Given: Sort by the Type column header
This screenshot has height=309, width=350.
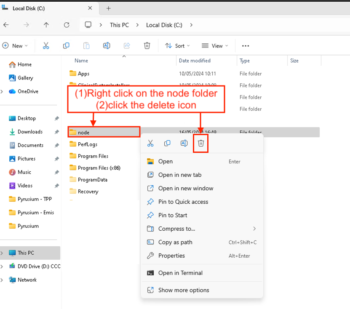Looking at the screenshot, I should (x=244, y=61).
